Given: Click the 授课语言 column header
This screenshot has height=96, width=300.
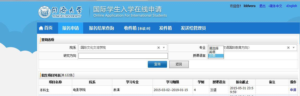Looking at the screenshot, I should click(219, 82).
